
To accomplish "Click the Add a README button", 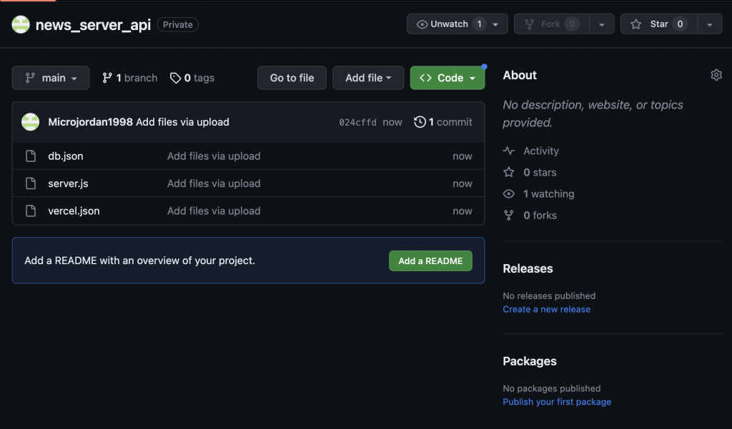I will (x=430, y=261).
